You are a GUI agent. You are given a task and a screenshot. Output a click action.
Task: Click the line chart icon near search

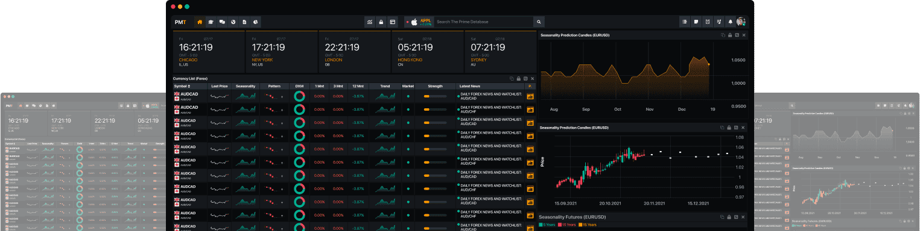[x=369, y=22]
